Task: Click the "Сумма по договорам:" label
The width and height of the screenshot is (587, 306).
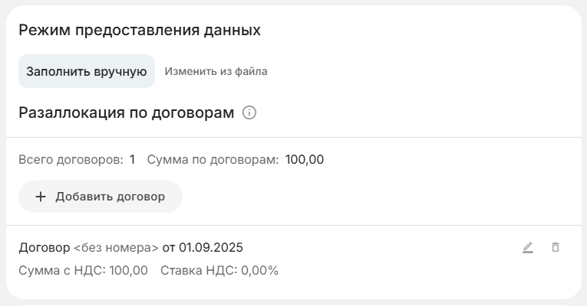Action: [x=213, y=160]
